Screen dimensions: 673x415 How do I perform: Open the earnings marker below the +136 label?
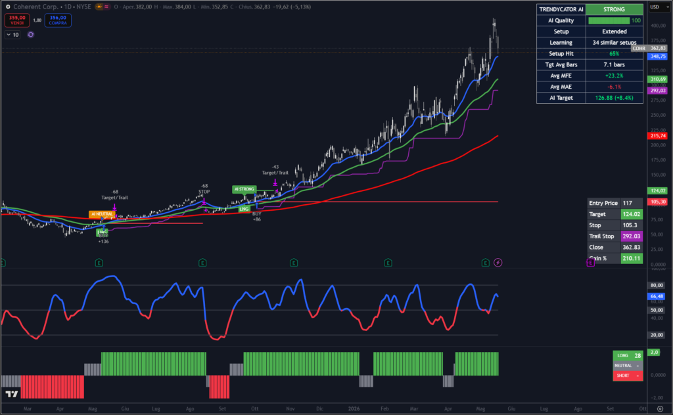click(x=99, y=263)
